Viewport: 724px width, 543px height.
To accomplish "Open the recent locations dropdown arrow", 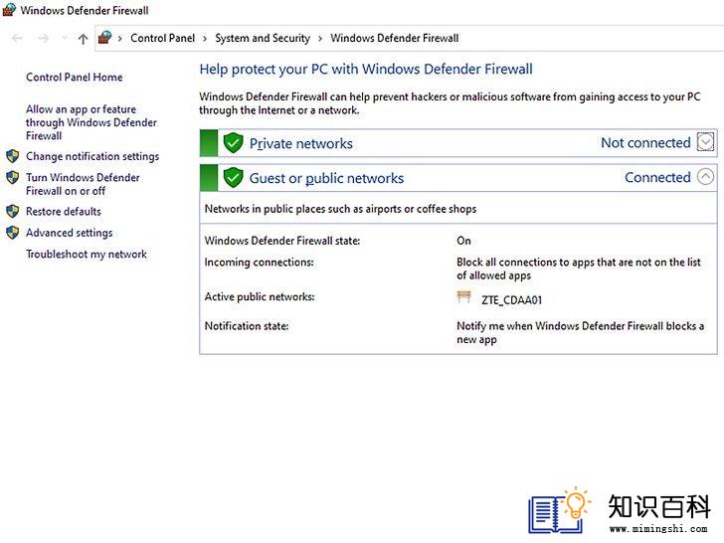I will pyautogui.click(x=65, y=38).
